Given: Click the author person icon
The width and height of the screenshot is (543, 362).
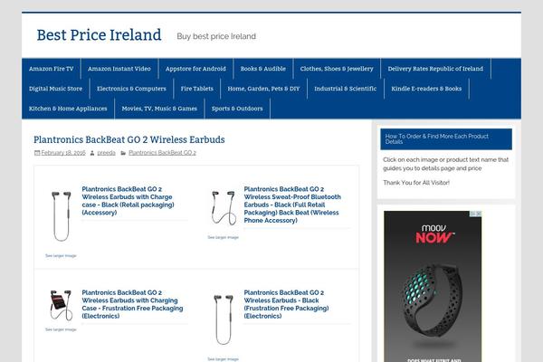Looking at the screenshot, I should (x=92, y=153).
